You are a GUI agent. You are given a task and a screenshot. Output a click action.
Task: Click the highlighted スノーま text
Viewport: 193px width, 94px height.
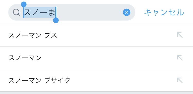click(40, 12)
